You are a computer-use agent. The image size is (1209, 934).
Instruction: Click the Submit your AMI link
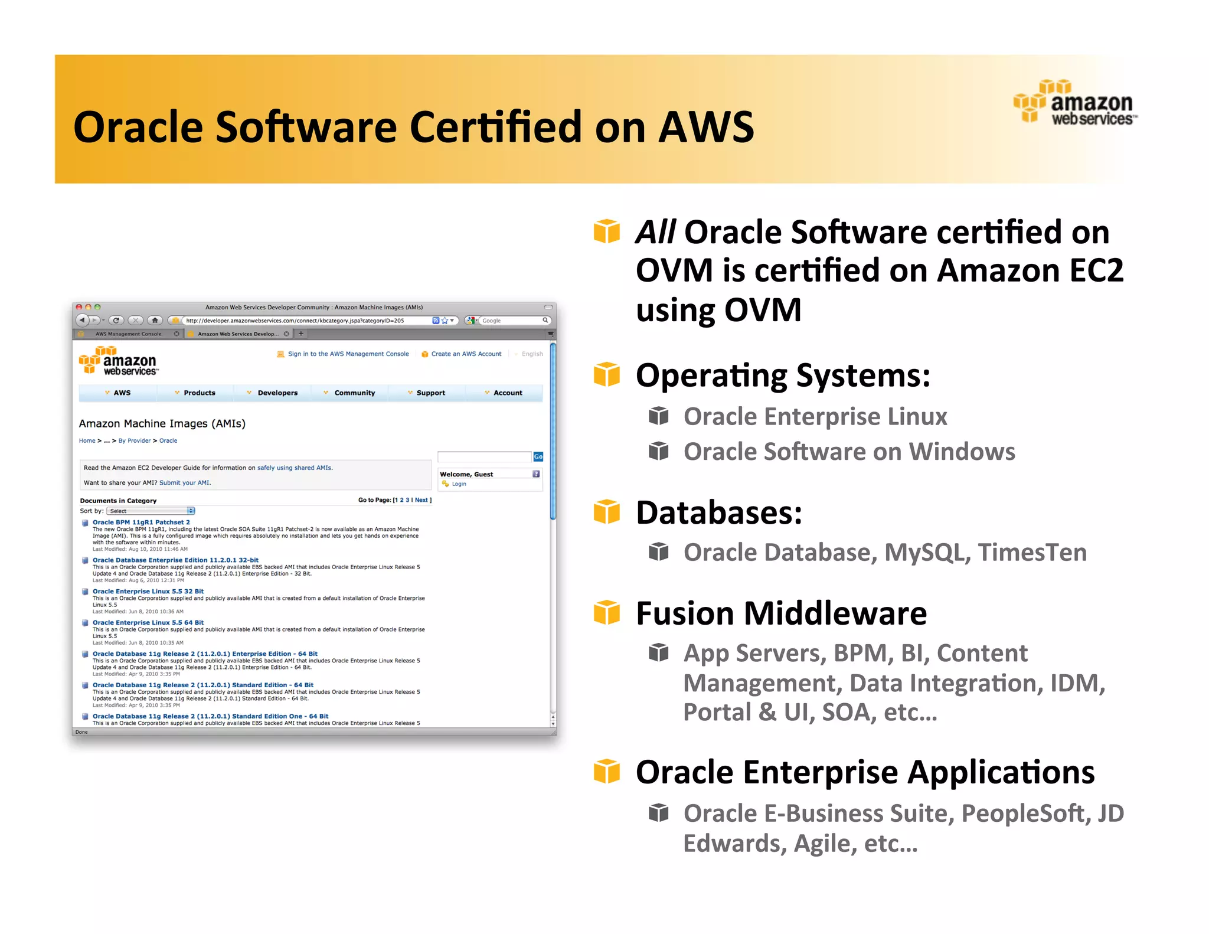tap(184, 482)
